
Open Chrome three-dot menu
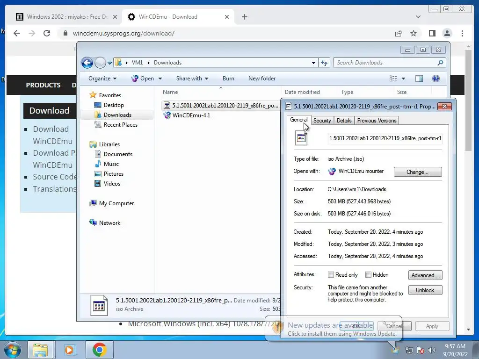pos(462,33)
